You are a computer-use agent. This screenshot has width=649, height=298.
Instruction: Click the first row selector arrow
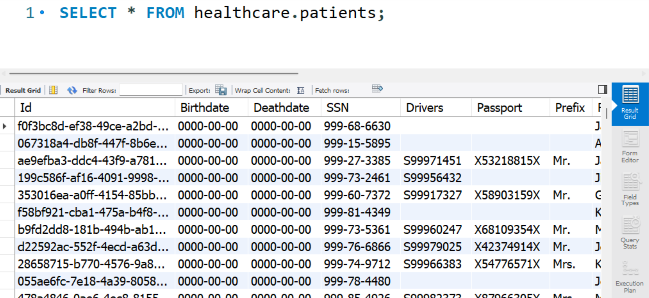coord(5,126)
